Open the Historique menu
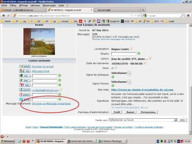Image resolution: width=192 pixels, height=144 pixels. pyautogui.click(x=35, y=5)
